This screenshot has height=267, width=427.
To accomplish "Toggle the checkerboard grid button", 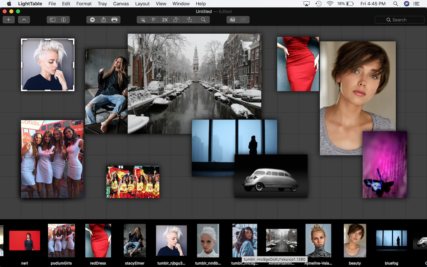I will click(x=154, y=20).
